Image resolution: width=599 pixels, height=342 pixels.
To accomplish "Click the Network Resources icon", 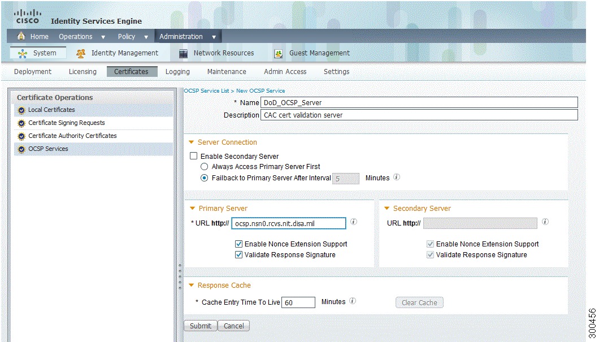I will click(x=183, y=54).
